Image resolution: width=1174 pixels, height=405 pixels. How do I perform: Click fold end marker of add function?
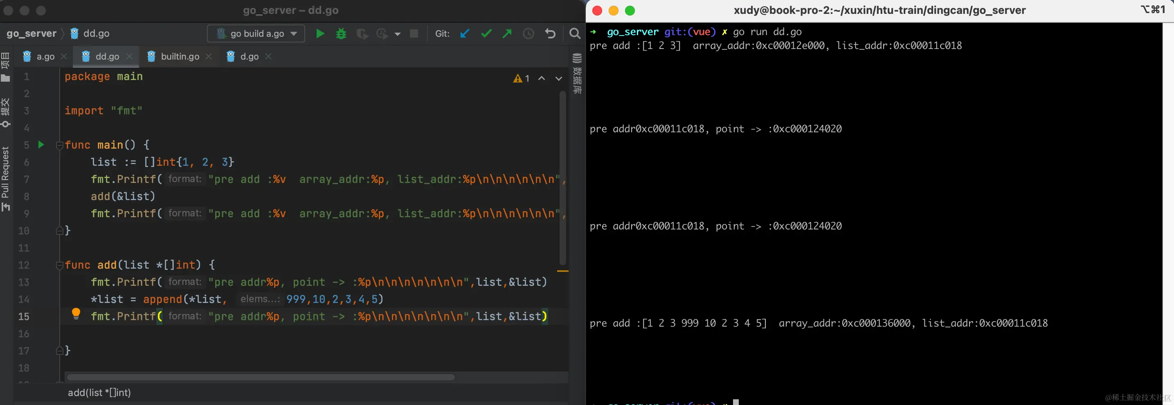(59, 351)
